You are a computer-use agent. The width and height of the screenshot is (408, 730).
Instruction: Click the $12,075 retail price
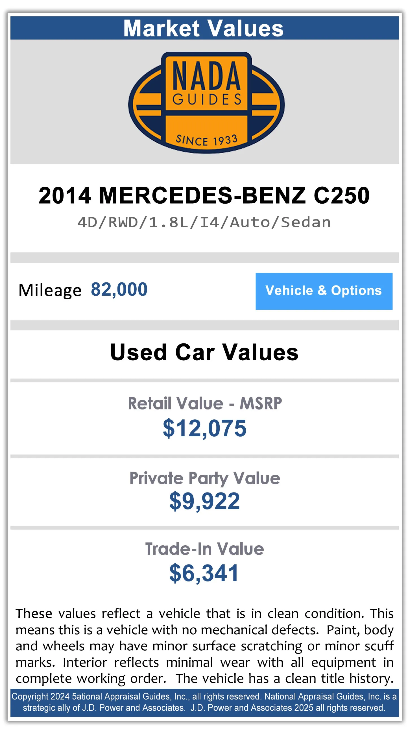[205, 428]
